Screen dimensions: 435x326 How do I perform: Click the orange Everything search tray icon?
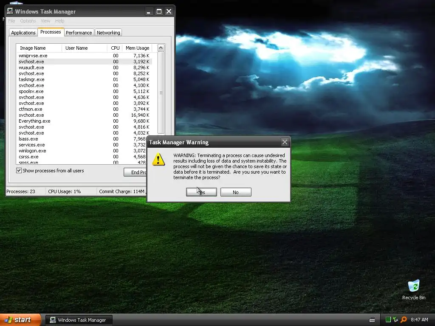pyautogui.click(x=404, y=320)
